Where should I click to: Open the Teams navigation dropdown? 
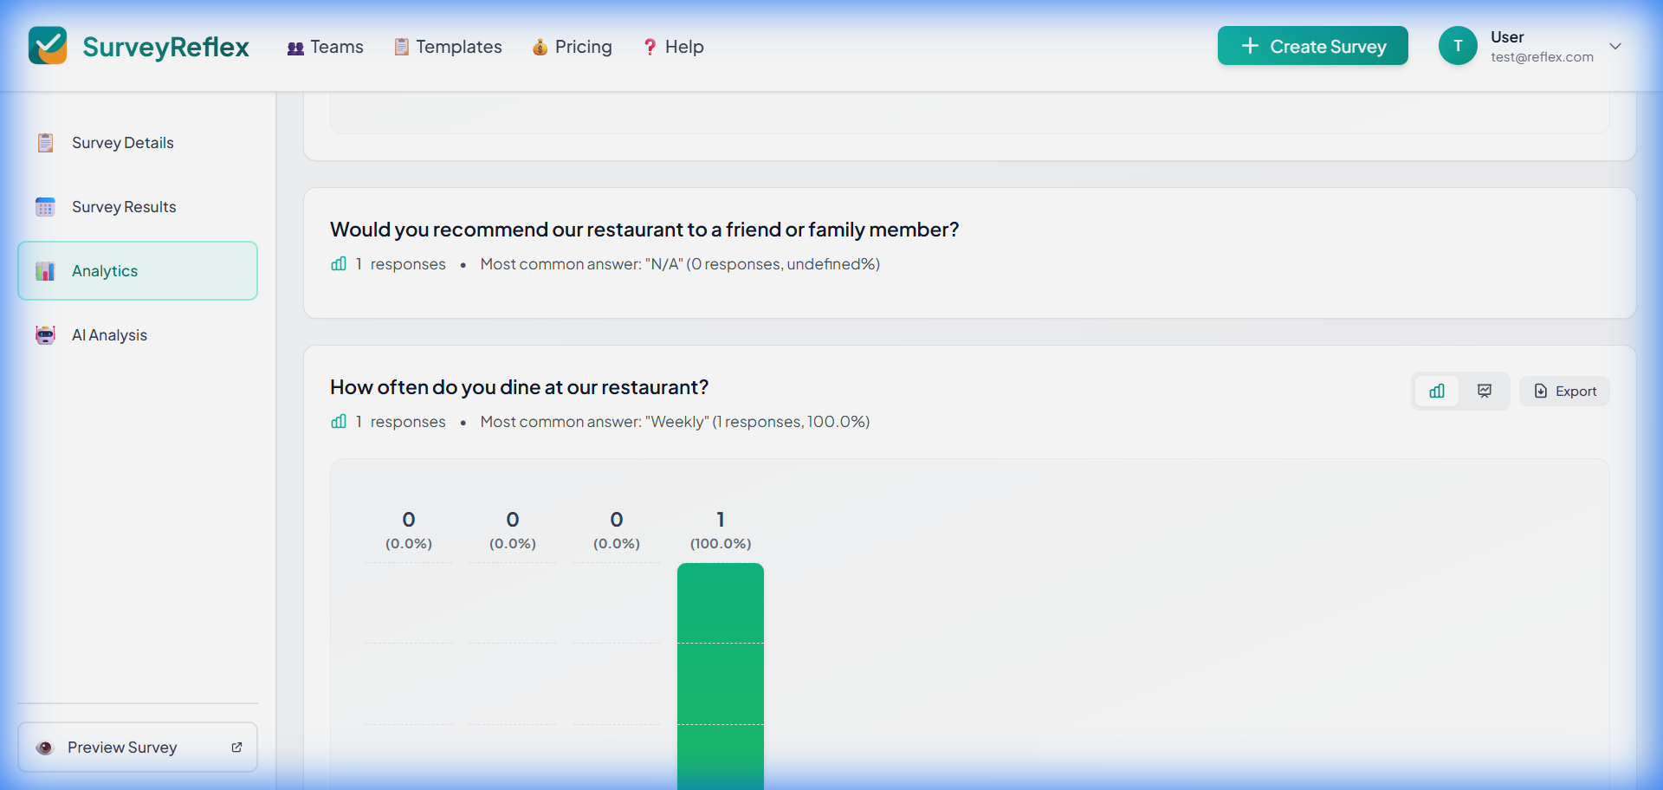tap(325, 47)
